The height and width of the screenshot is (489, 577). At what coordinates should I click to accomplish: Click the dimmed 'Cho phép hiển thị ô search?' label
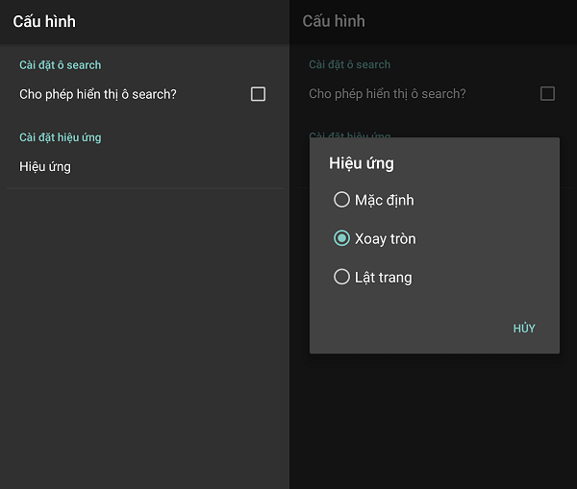click(x=388, y=94)
